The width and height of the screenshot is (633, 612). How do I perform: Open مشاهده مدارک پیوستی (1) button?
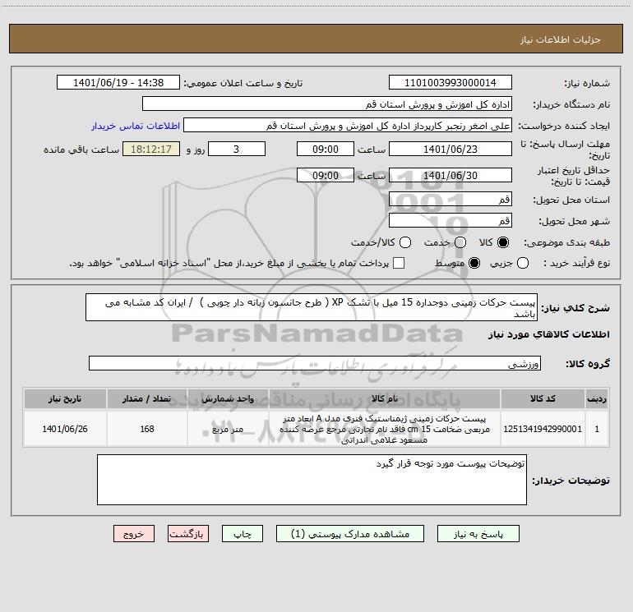(x=350, y=534)
